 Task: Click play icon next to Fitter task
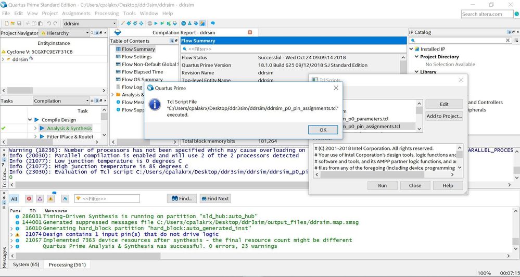coord(42,136)
